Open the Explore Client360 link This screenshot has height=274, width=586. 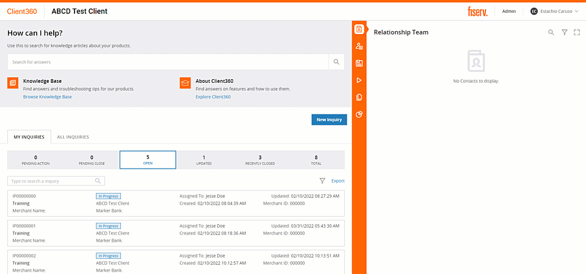coord(213,97)
